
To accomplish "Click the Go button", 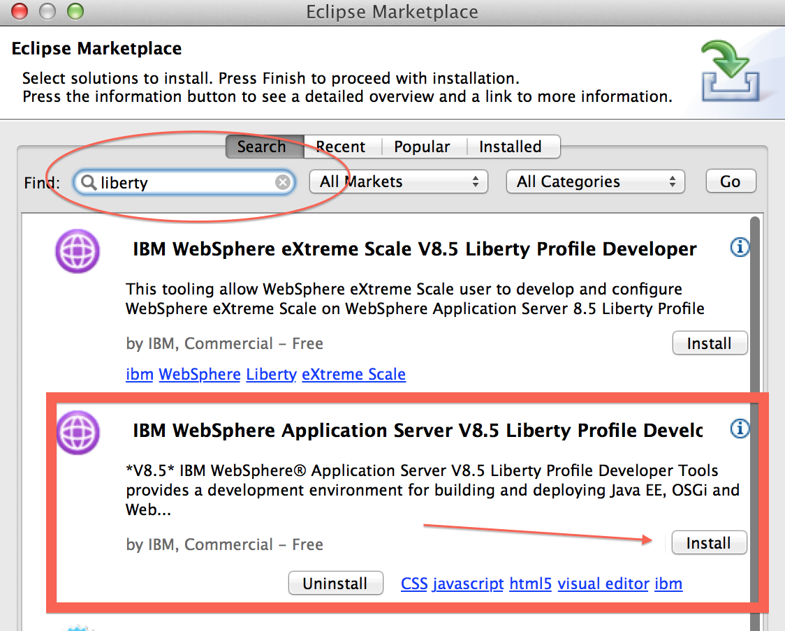I will pyautogui.click(x=731, y=181).
